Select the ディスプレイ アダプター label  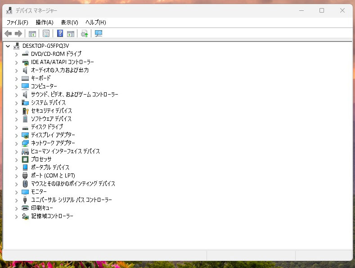tap(53, 135)
